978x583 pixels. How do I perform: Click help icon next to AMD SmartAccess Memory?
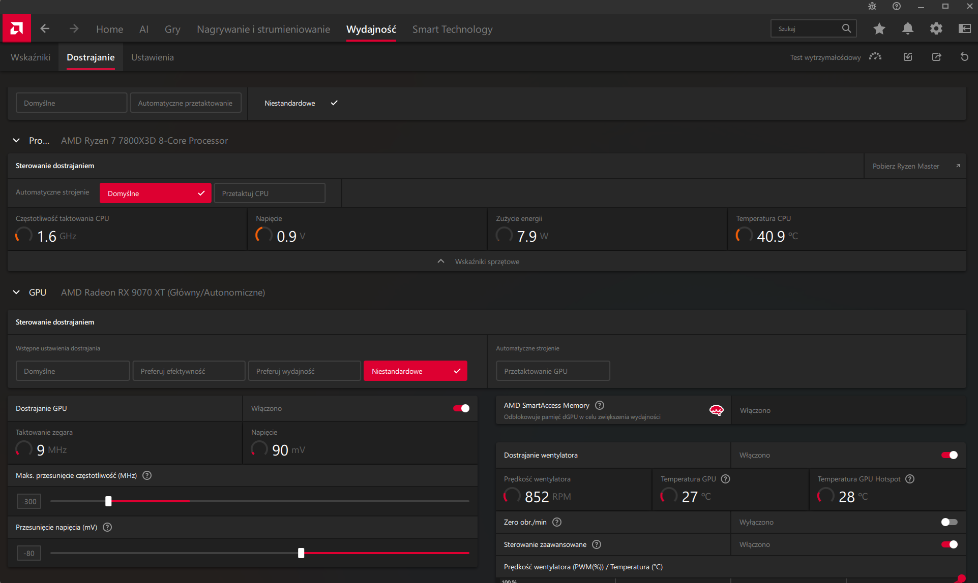click(600, 405)
